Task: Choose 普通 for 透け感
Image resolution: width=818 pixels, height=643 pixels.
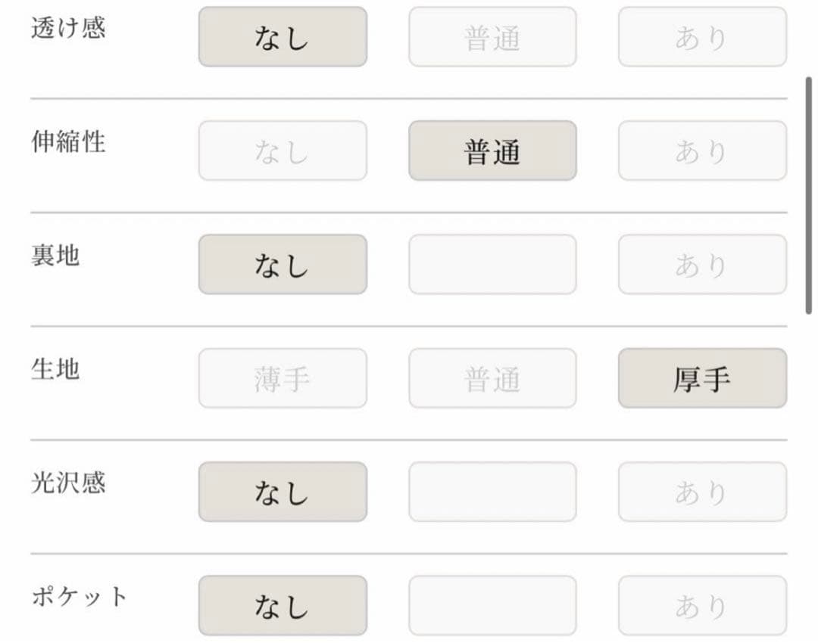Action: pos(492,37)
